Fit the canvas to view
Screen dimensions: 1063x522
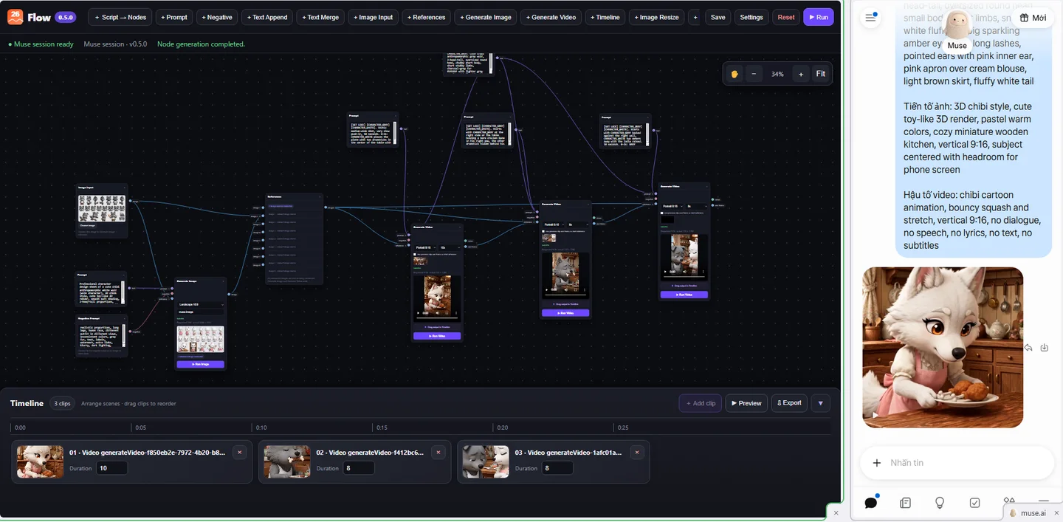pyautogui.click(x=821, y=74)
